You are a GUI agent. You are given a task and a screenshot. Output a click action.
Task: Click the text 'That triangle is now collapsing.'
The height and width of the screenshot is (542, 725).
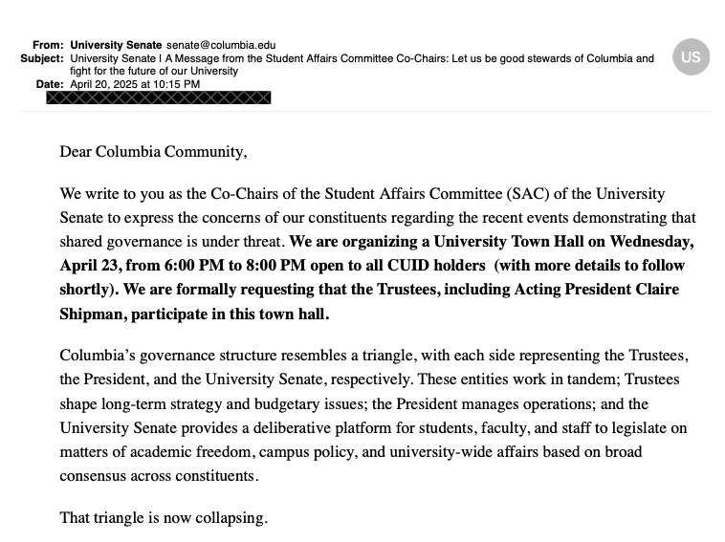coord(164,518)
